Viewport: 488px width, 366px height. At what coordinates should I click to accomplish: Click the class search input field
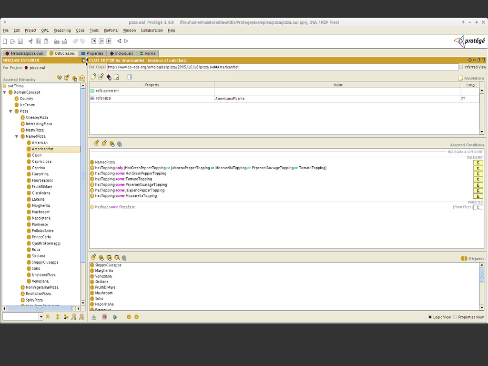pos(20,316)
